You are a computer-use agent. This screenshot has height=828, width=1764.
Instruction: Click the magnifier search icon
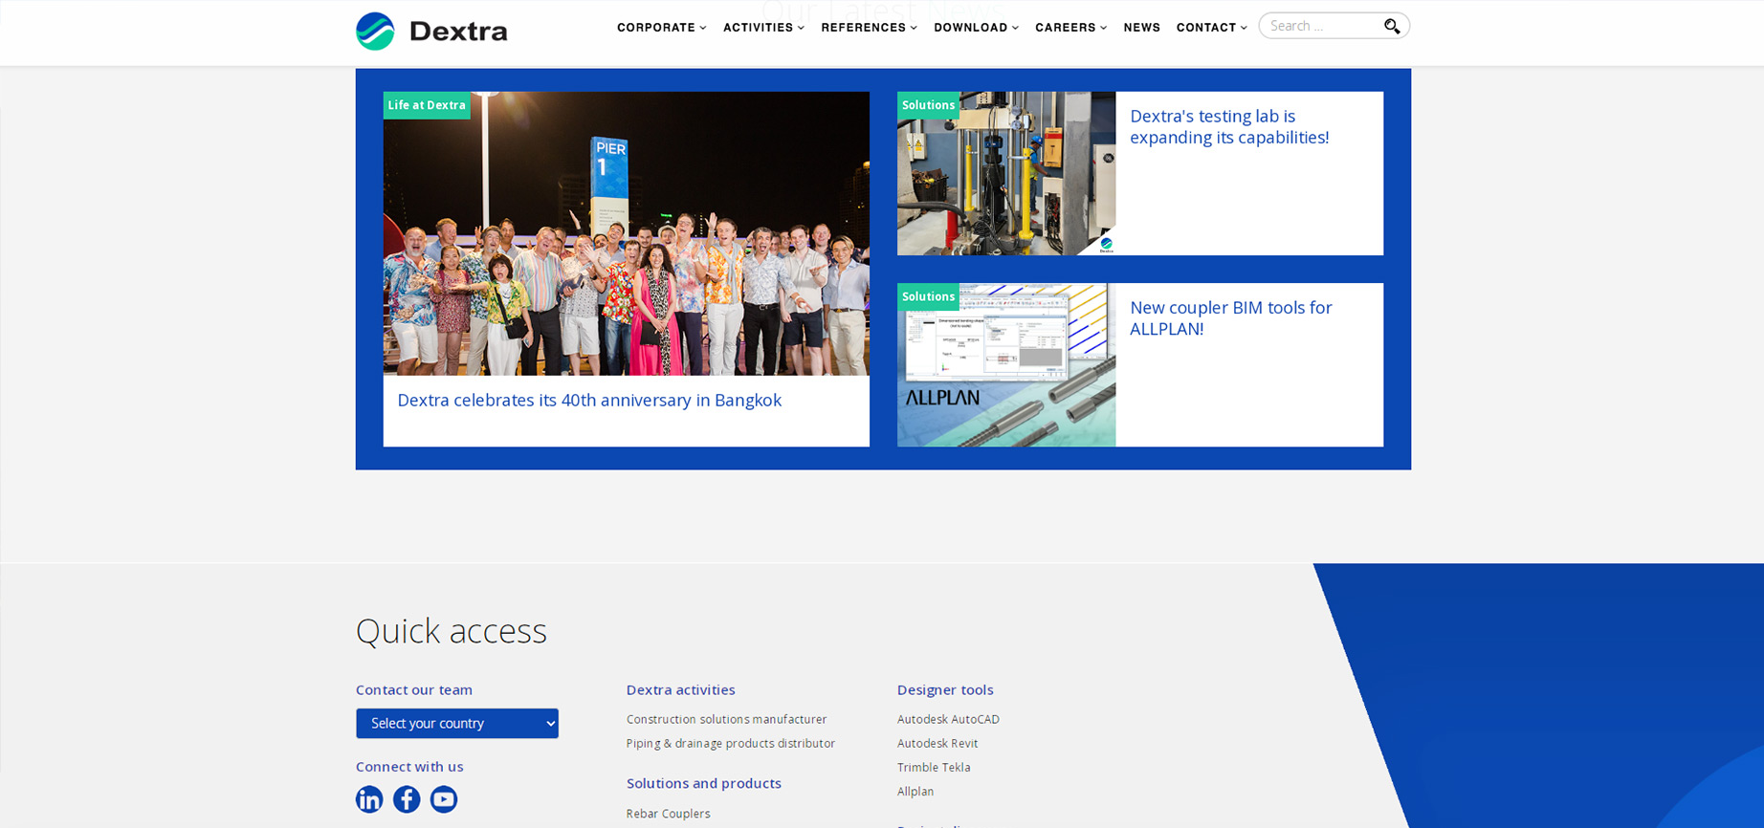tap(1392, 26)
